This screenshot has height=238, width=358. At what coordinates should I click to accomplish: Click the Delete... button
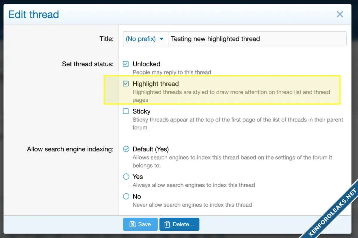[x=179, y=224]
